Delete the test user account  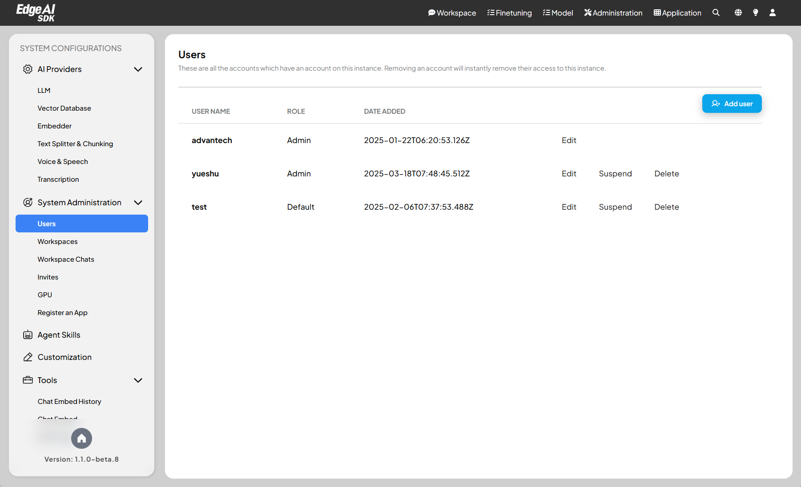[666, 207]
